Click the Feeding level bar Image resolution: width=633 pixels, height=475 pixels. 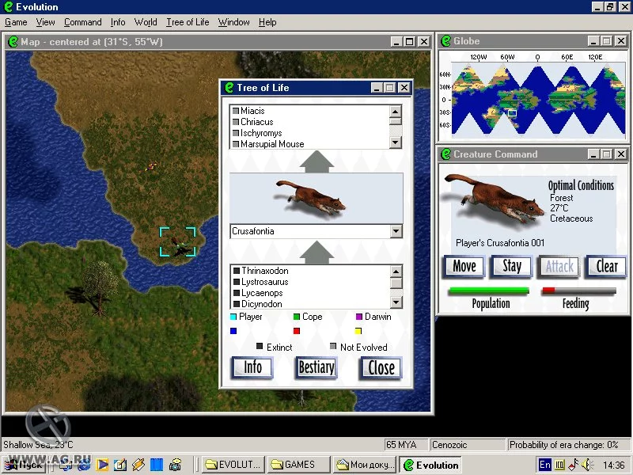pos(579,291)
